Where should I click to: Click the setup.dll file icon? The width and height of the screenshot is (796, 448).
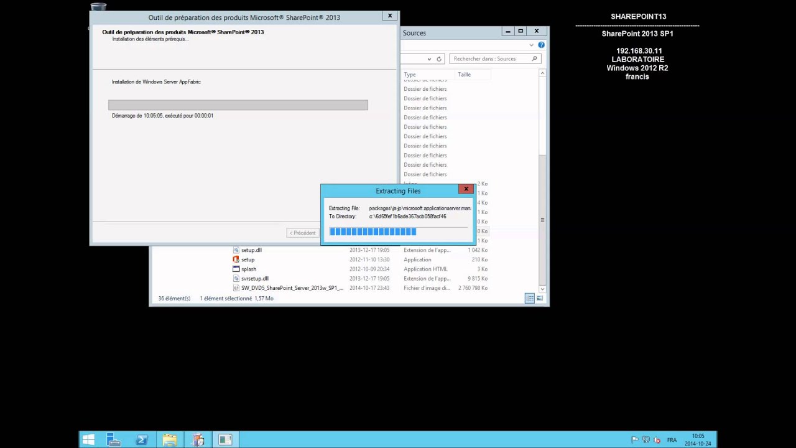point(236,250)
